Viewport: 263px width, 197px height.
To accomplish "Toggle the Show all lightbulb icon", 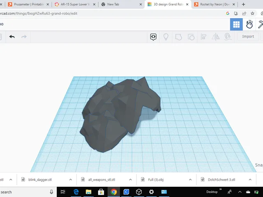I will point(166,37).
